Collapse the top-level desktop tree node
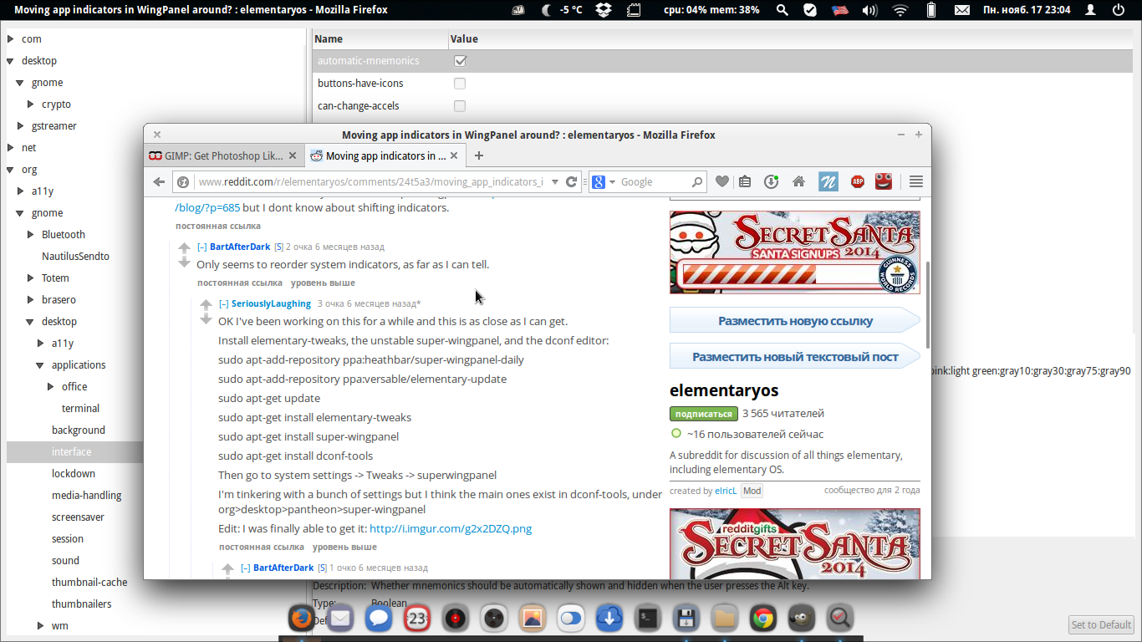The height and width of the screenshot is (642, 1142). click(11, 61)
